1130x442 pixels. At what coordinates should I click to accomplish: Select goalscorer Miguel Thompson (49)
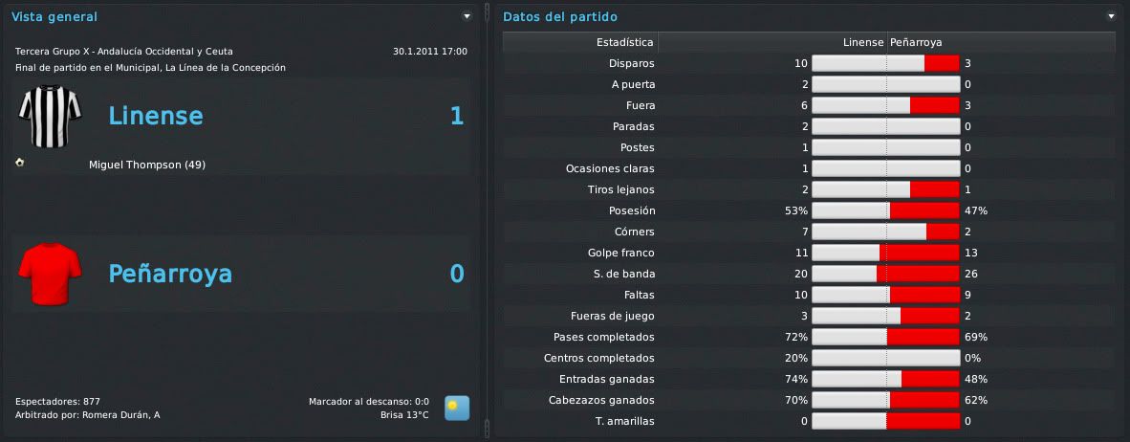click(147, 165)
